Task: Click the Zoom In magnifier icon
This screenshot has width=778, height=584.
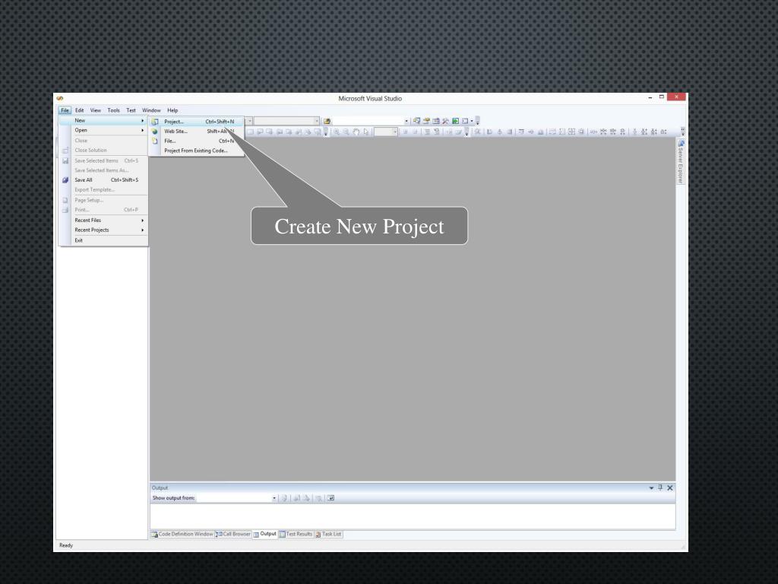Action: pyautogui.click(x=337, y=132)
